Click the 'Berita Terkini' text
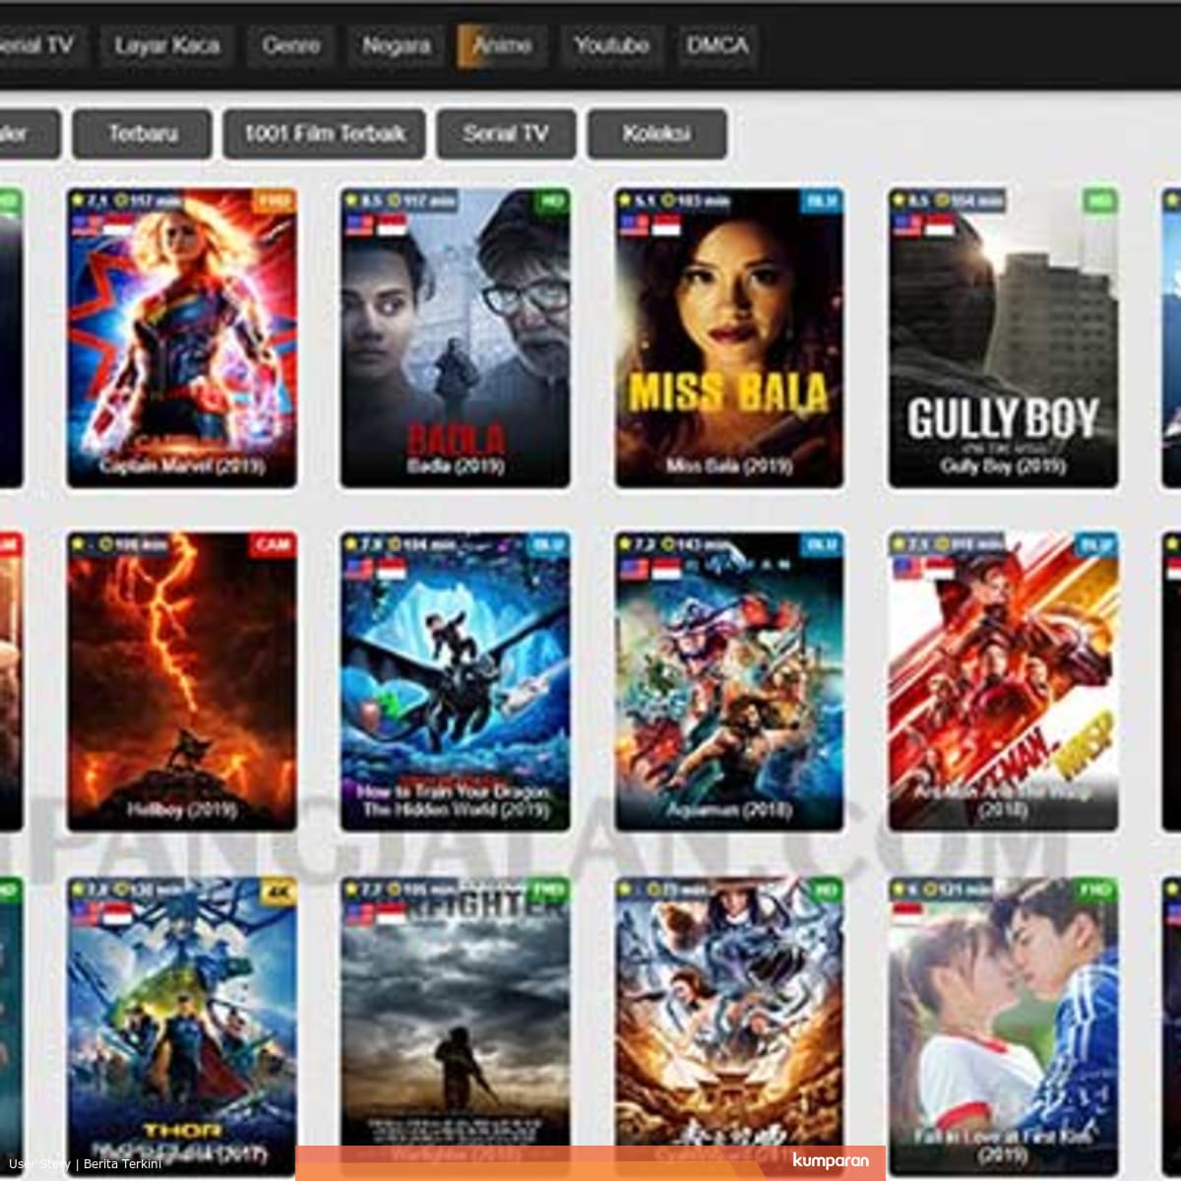 123,1163
